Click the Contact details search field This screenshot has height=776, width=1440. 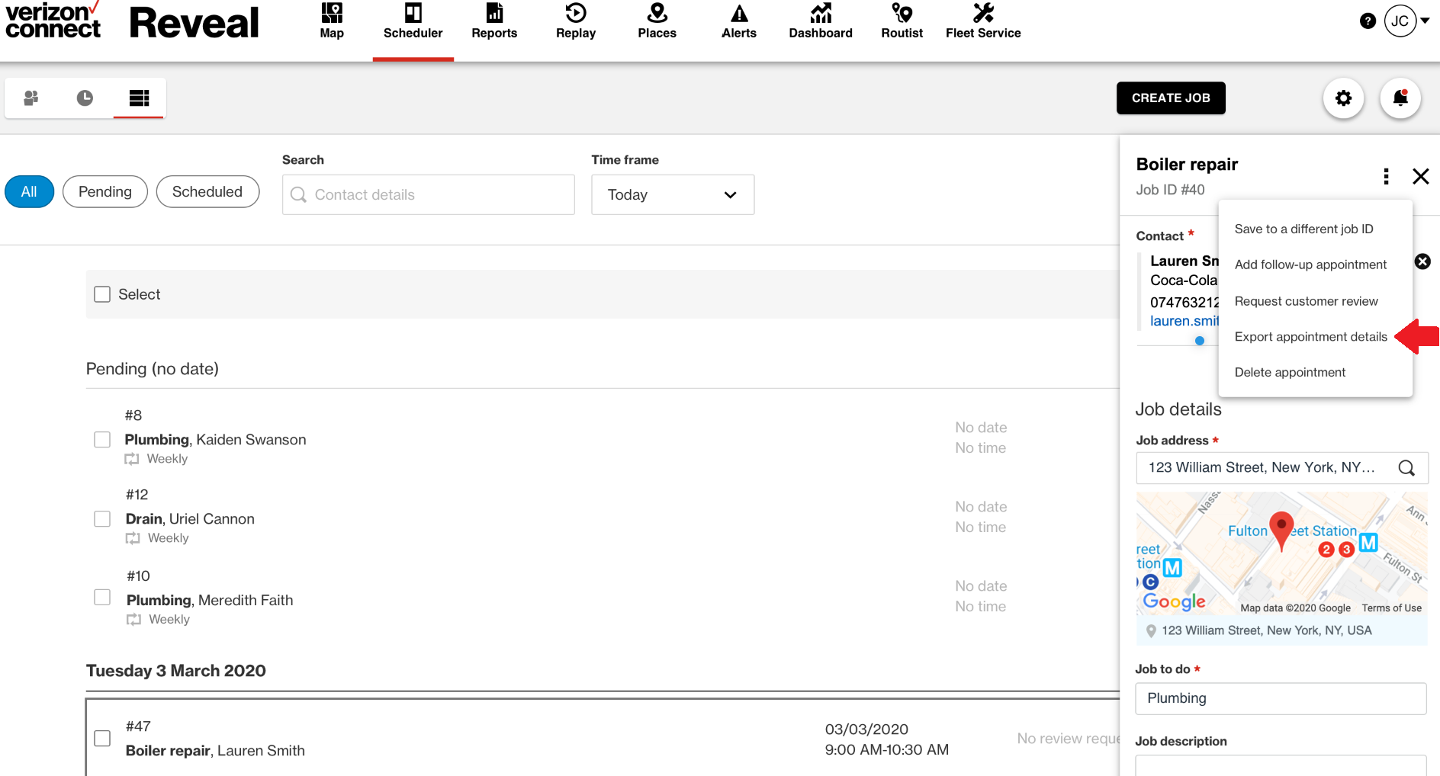[429, 195]
